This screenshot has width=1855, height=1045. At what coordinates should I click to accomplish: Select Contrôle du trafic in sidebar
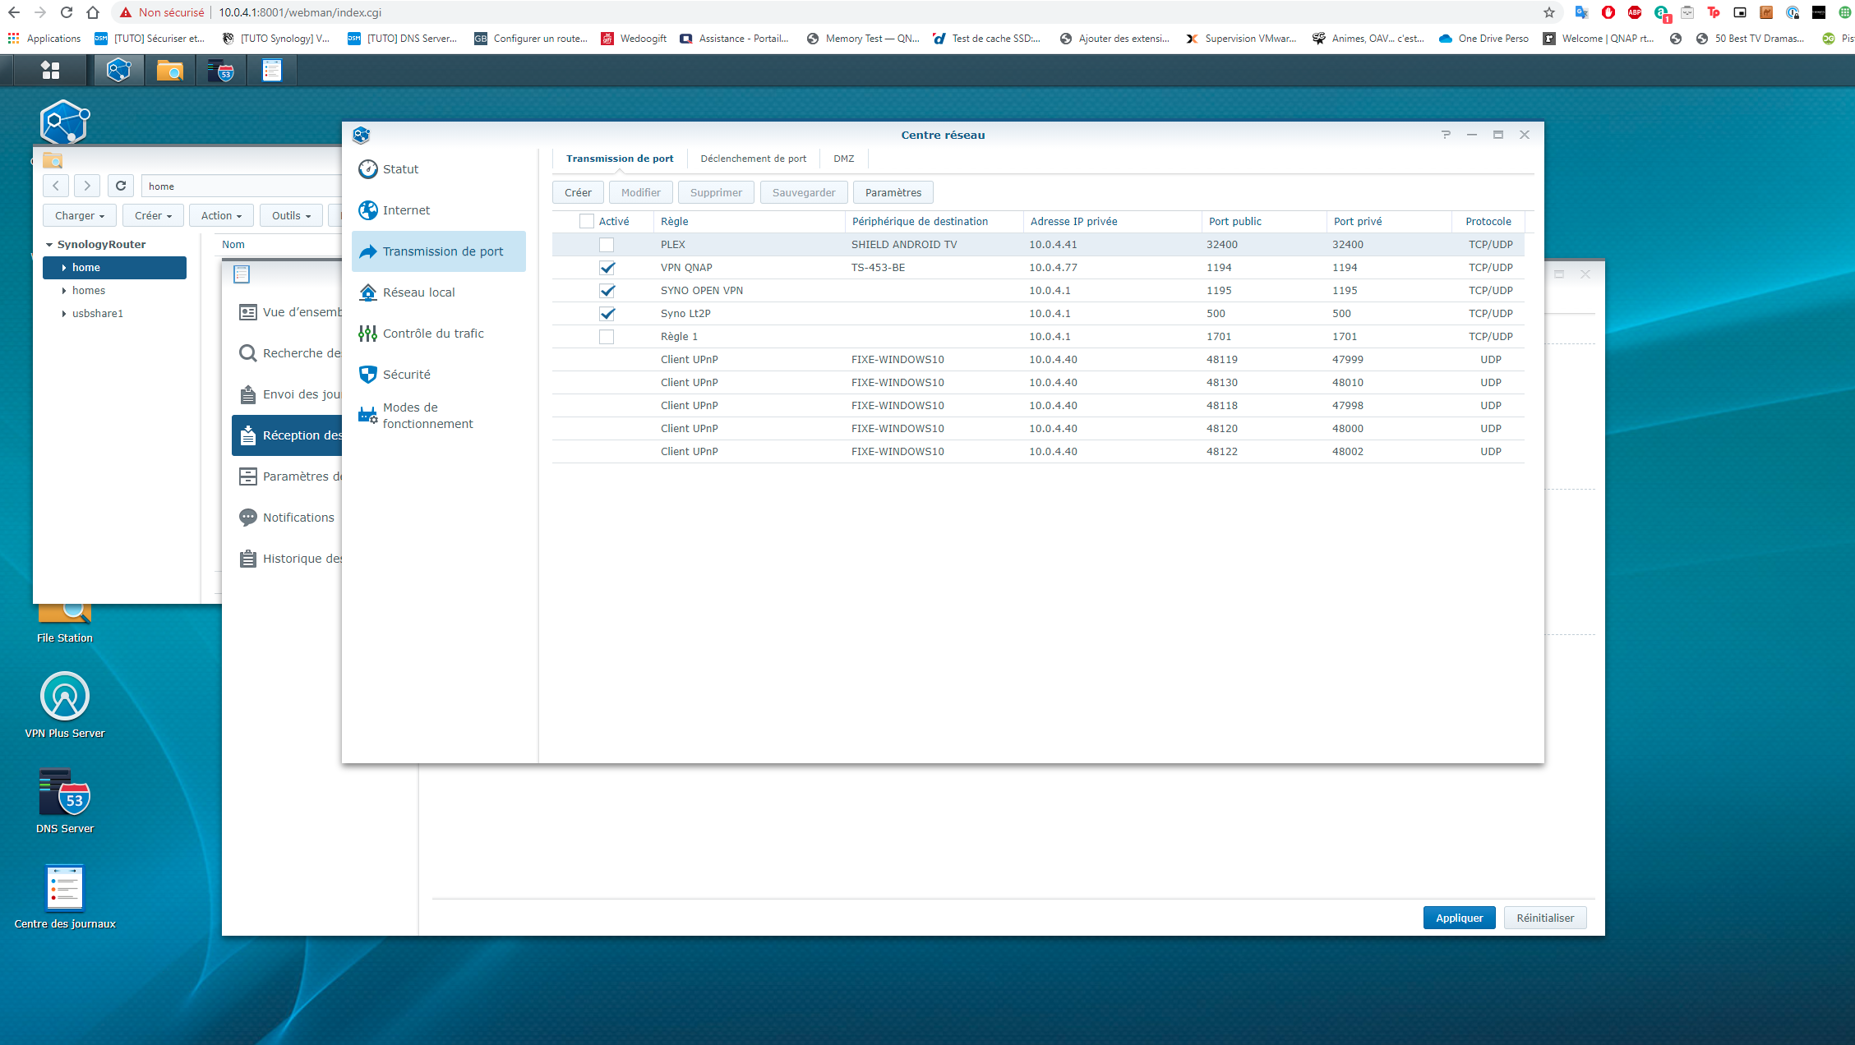pos(433,334)
